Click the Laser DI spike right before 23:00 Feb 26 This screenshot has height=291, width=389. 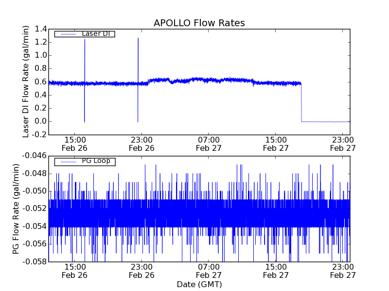tap(138, 80)
